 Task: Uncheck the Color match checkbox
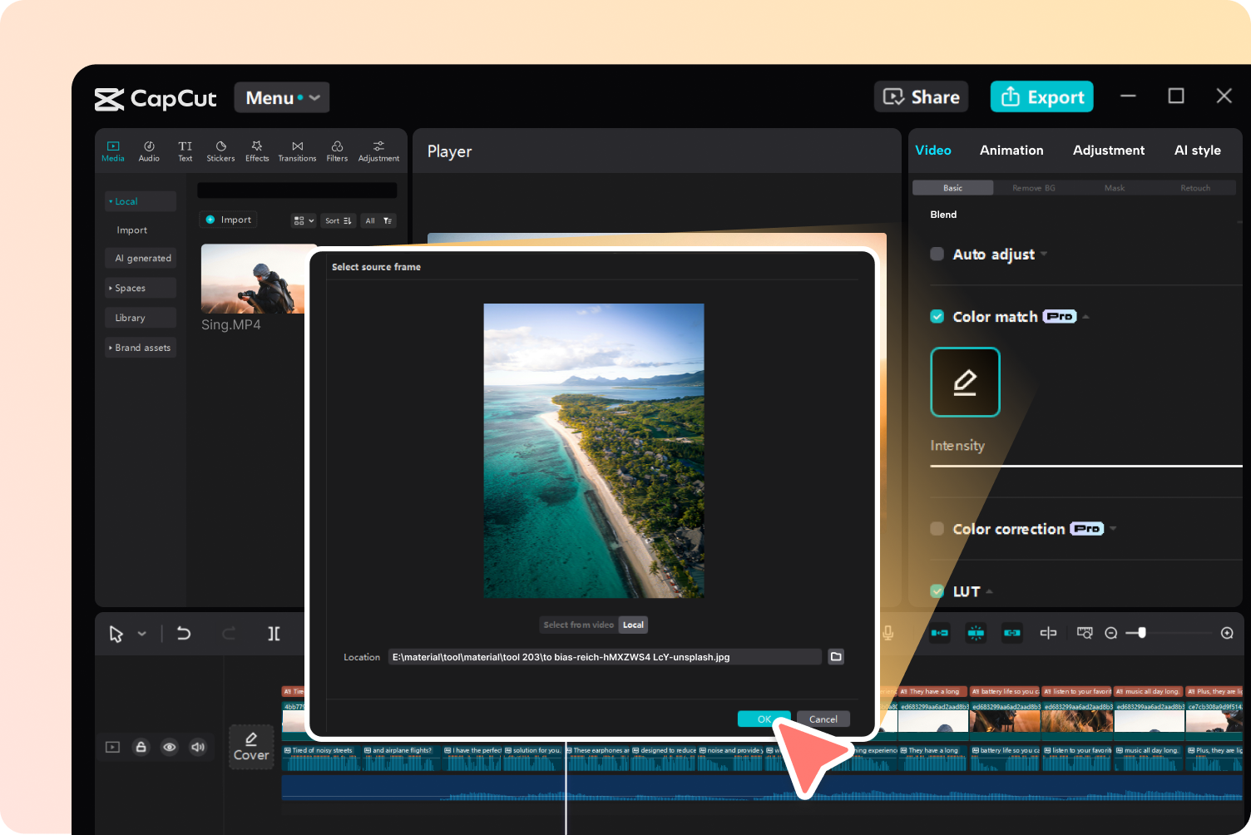click(x=937, y=316)
